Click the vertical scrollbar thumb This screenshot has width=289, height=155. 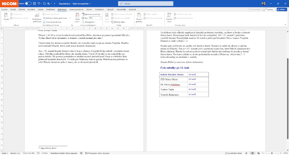point(288,99)
